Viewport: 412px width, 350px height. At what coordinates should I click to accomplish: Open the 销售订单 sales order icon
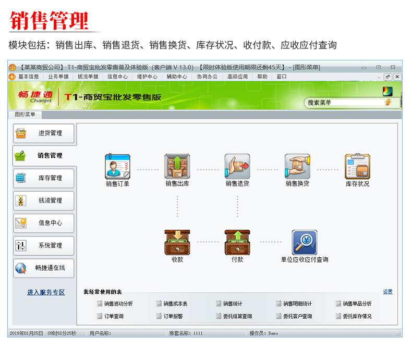pyautogui.click(x=117, y=167)
